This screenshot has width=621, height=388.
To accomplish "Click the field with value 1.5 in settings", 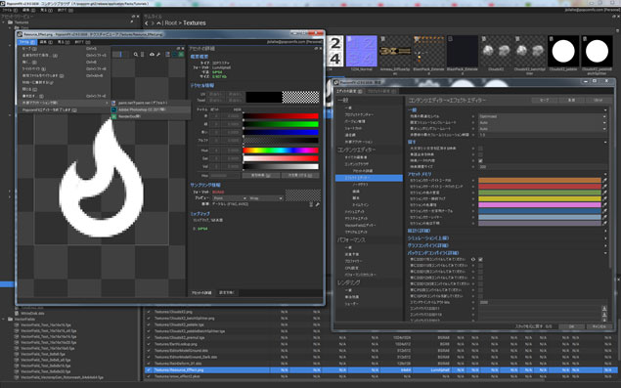I will click(542, 135).
